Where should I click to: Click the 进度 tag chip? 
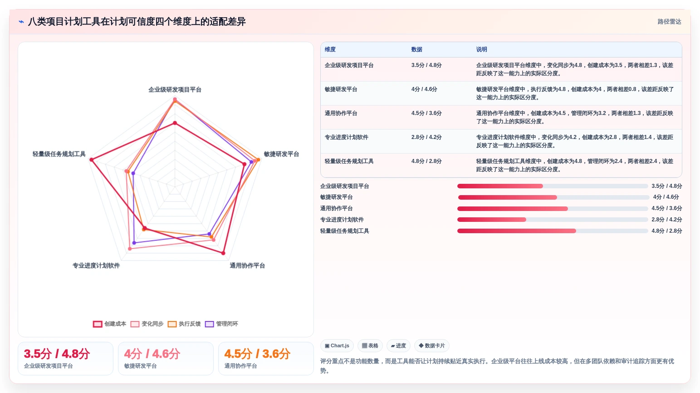398,346
